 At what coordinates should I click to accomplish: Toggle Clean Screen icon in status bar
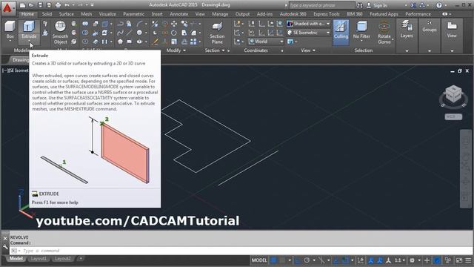tap(459, 260)
